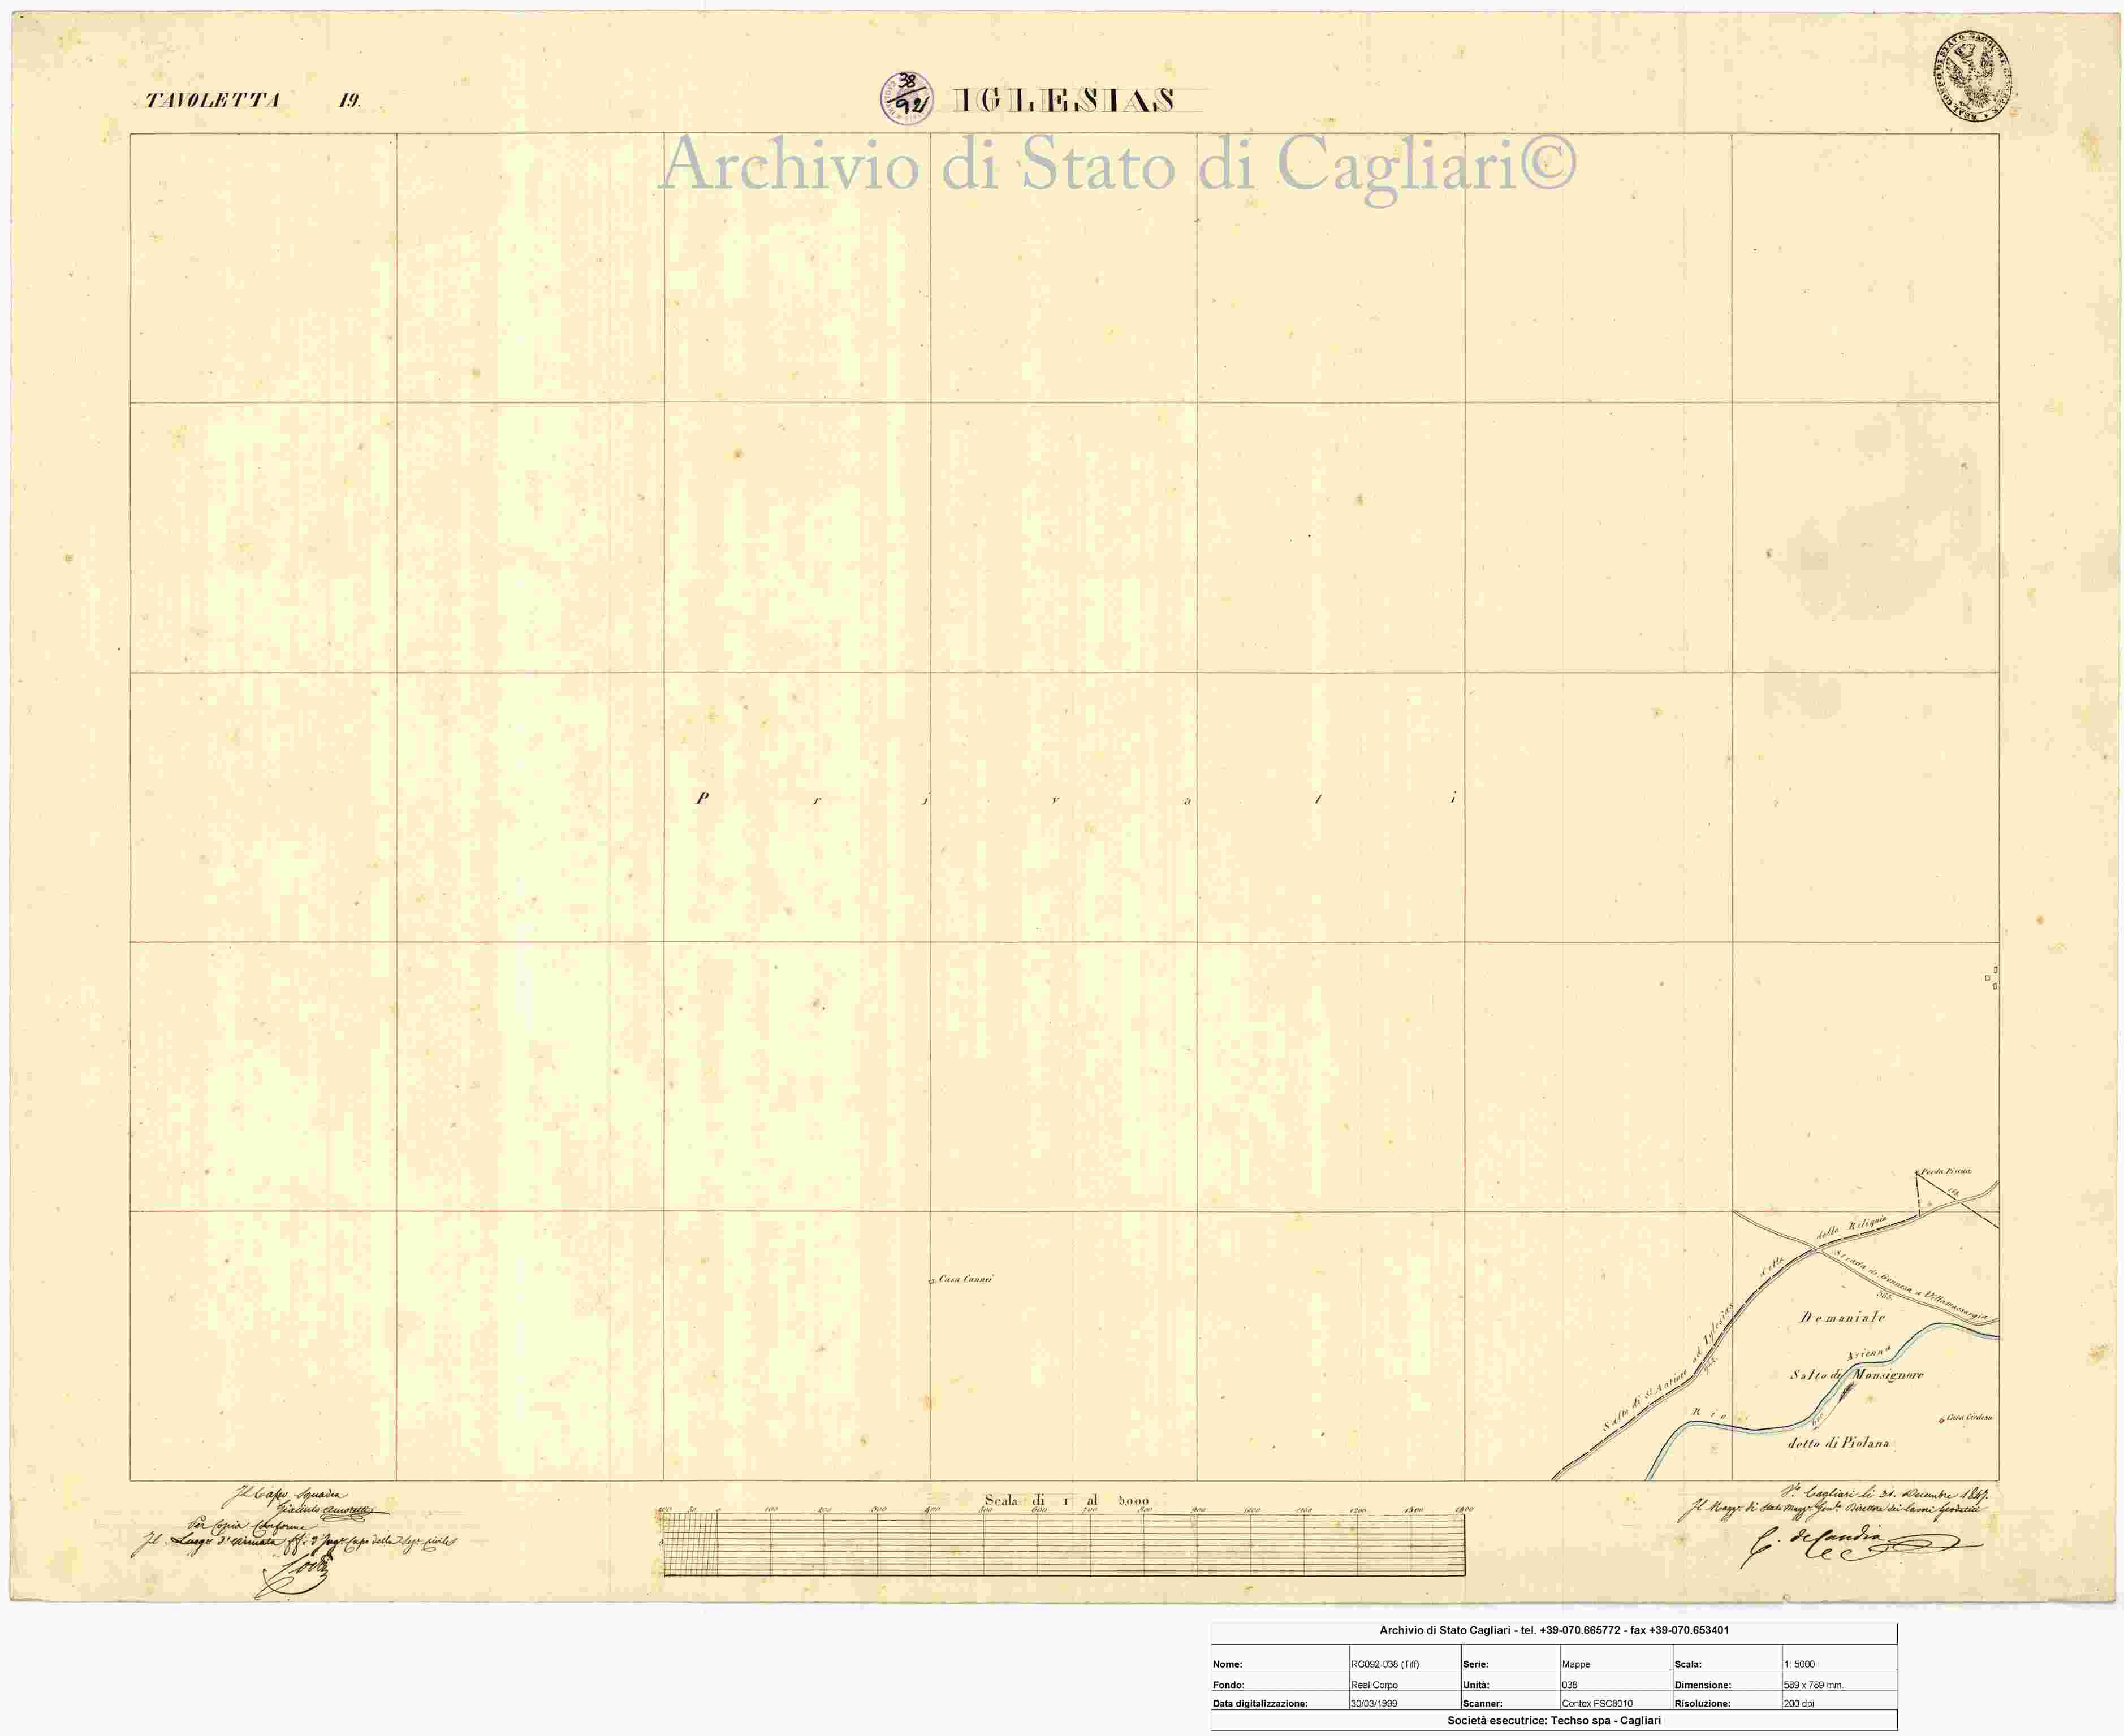The height and width of the screenshot is (1736, 2124).
Task: Click the '589 x 789 mm.' dimension value
Action: pos(1813,1685)
